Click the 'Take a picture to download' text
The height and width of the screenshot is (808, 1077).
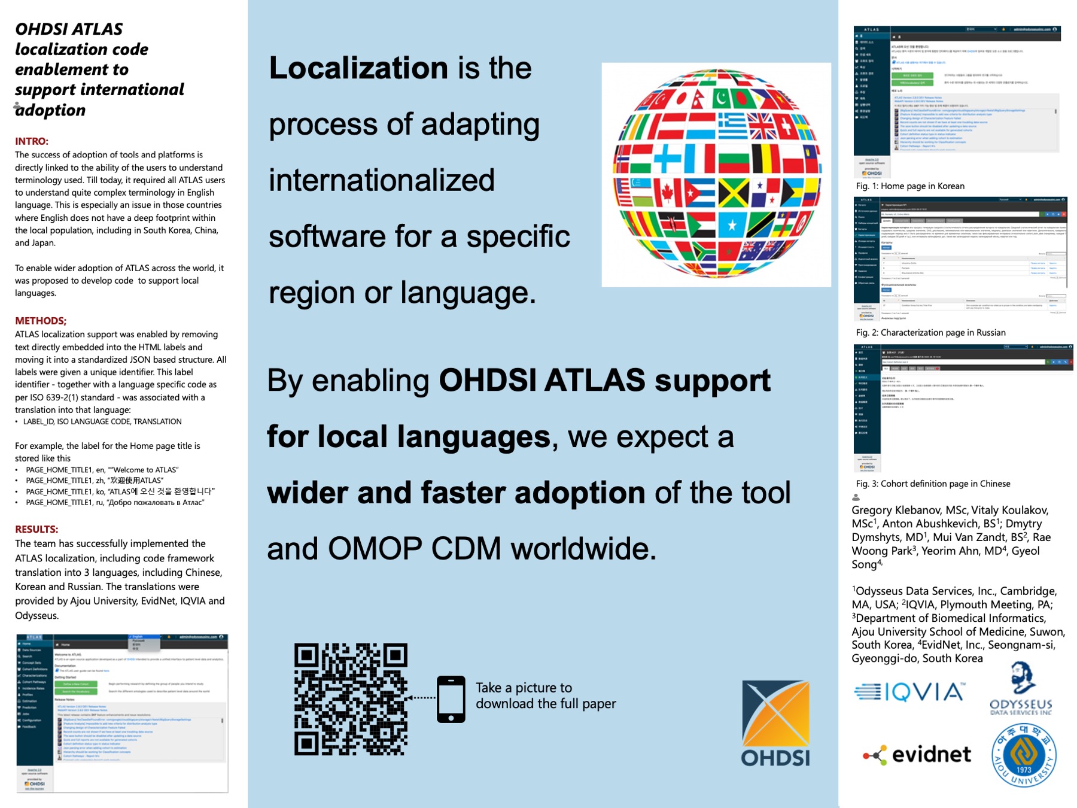pyautogui.click(x=545, y=695)
